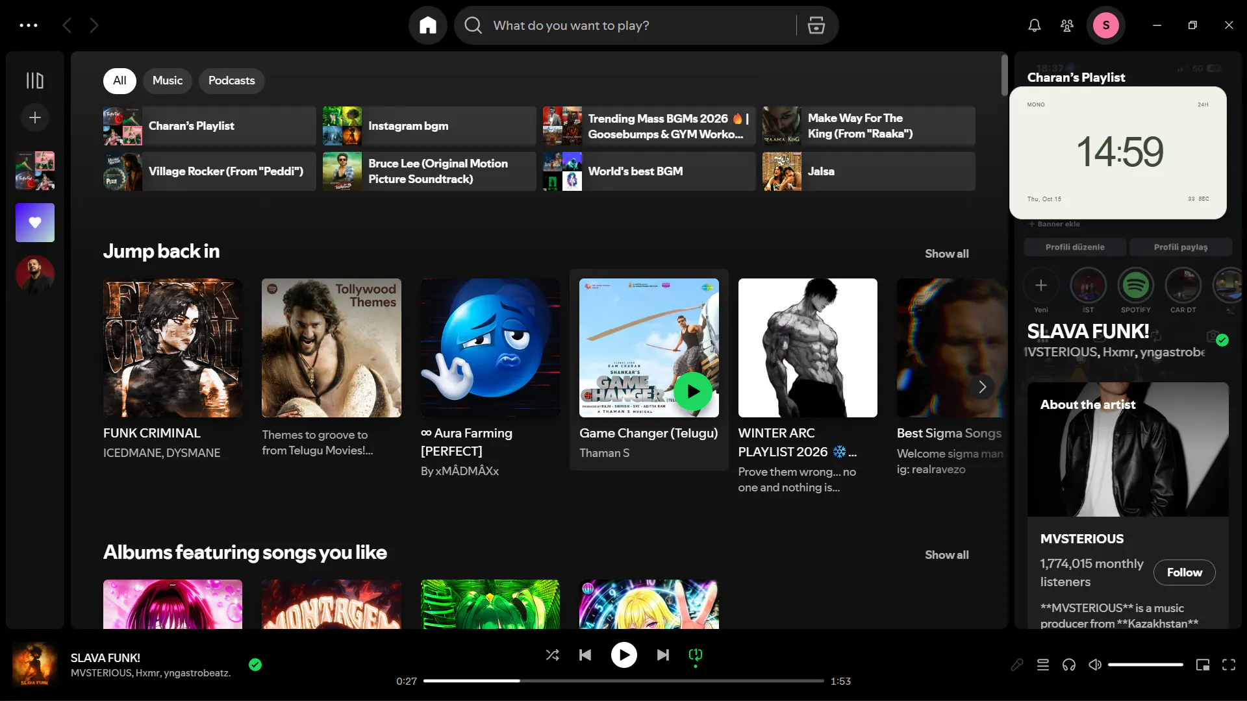The width and height of the screenshot is (1247, 701).
Task: Toggle the saved checkmark beside SLAVA FUNK! panel title
Action: coord(1222,340)
